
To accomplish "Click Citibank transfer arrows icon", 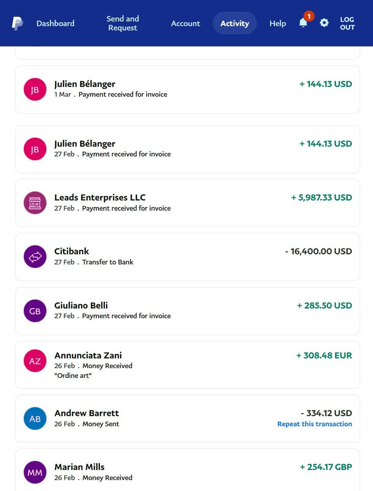I will click(x=35, y=257).
